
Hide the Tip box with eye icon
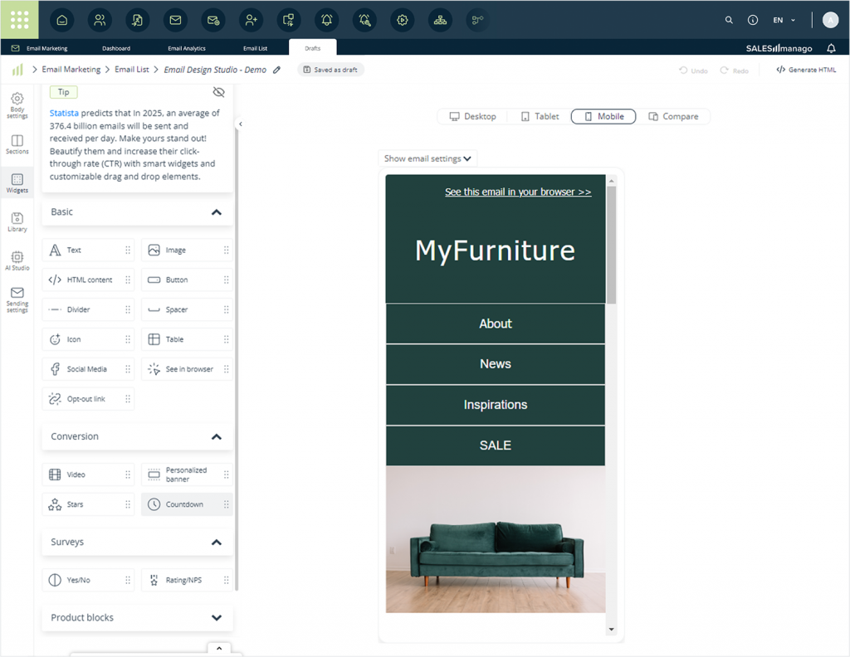tap(218, 92)
